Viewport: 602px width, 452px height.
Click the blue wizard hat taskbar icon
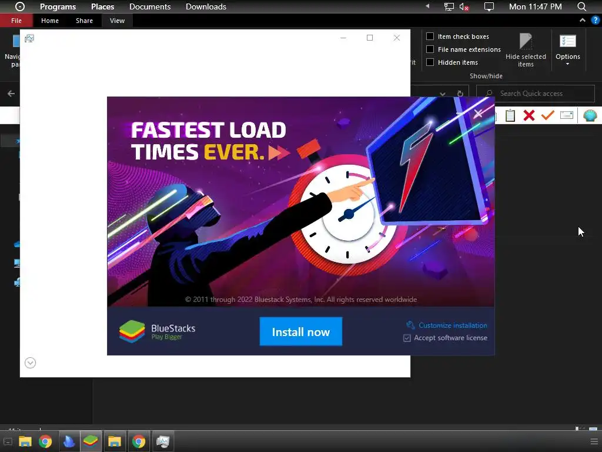pos(69,441)
